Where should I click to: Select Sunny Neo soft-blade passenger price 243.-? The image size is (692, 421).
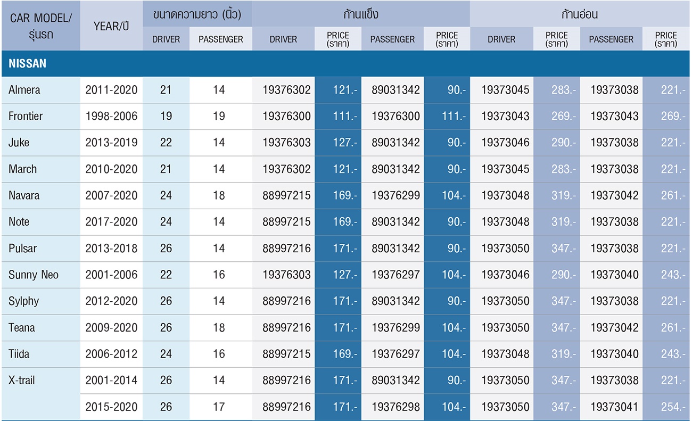pos(672,275)
